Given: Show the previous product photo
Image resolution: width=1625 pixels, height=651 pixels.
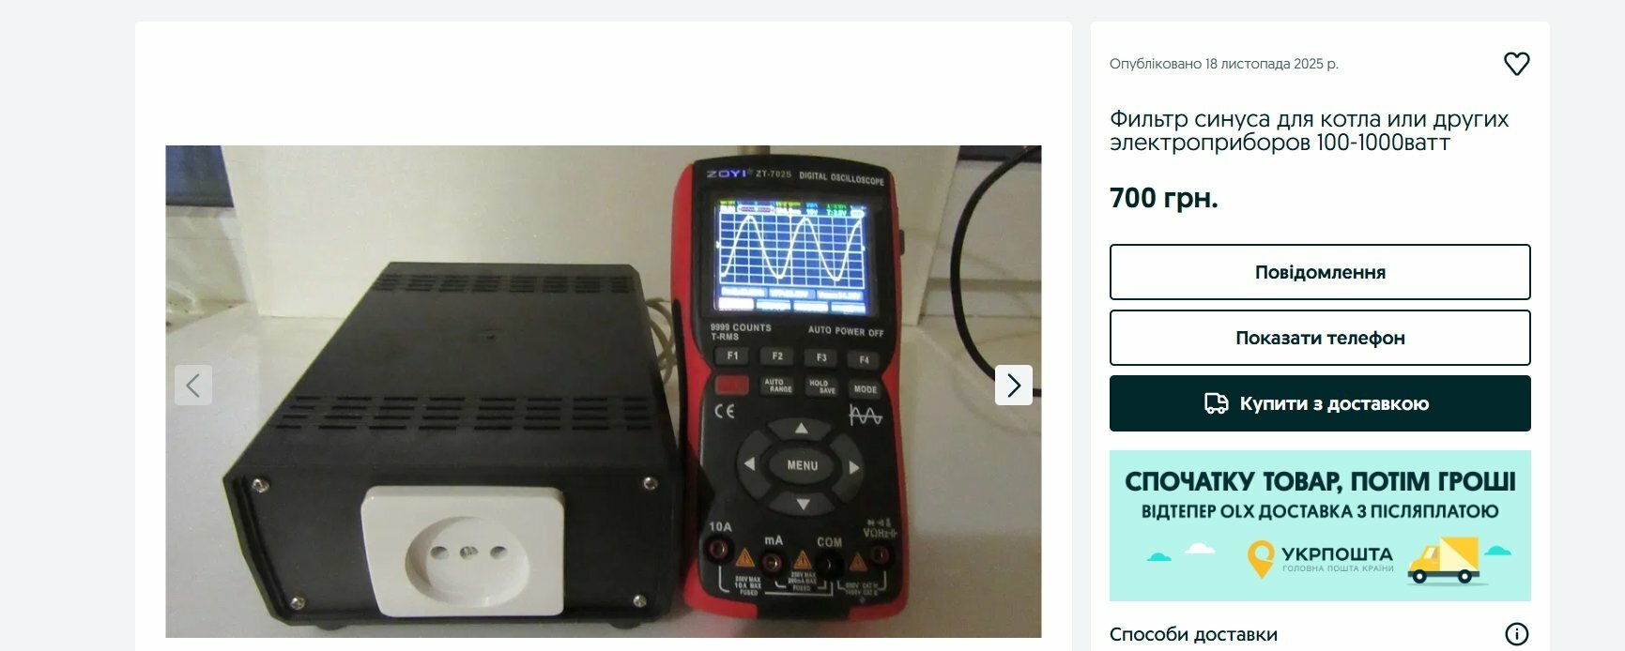Looking at the screenshot, I should point(193,385).
